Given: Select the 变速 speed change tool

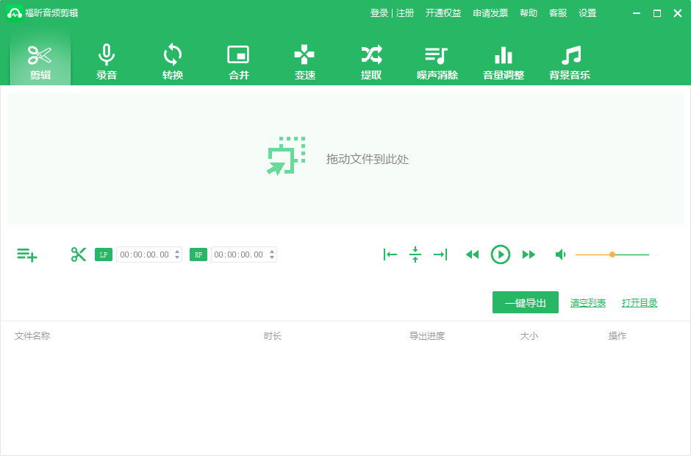Looking at the screenshot, I should 304,60.
